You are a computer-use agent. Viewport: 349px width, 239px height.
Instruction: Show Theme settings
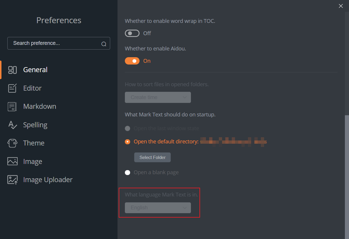point(59,143)
